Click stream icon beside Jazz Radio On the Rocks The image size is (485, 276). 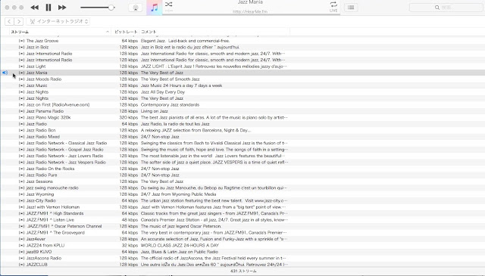point(22,169)
